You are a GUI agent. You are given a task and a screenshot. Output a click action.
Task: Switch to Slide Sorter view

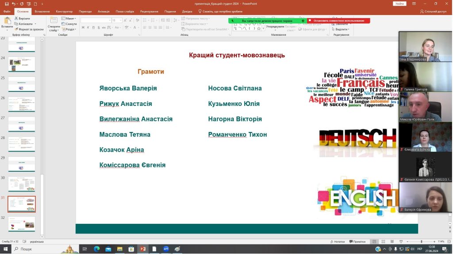click(x=384, y=241)
